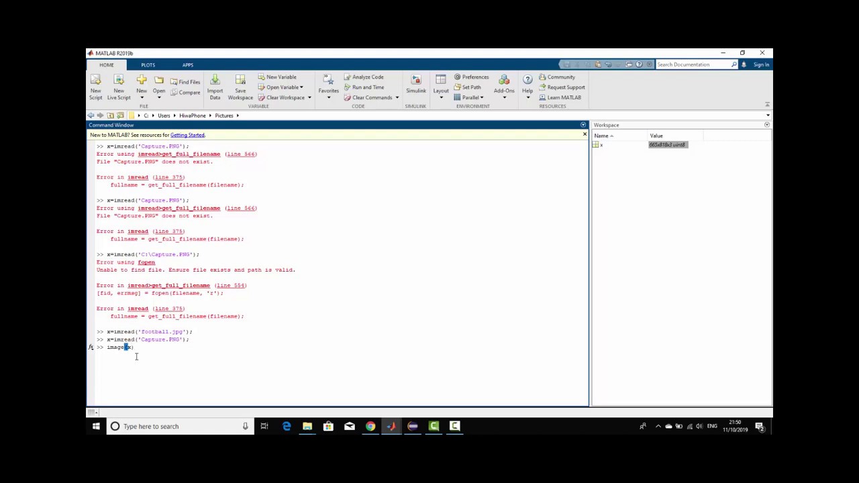Image resolution: width=859 pixels, height=483 pixels.
Task: Create a New Script
Action: (x=96, y=87)
